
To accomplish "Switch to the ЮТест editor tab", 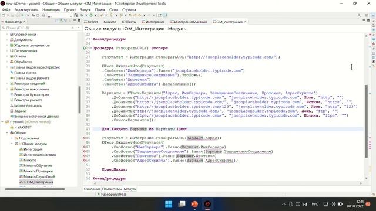I will tap(91, 22).
